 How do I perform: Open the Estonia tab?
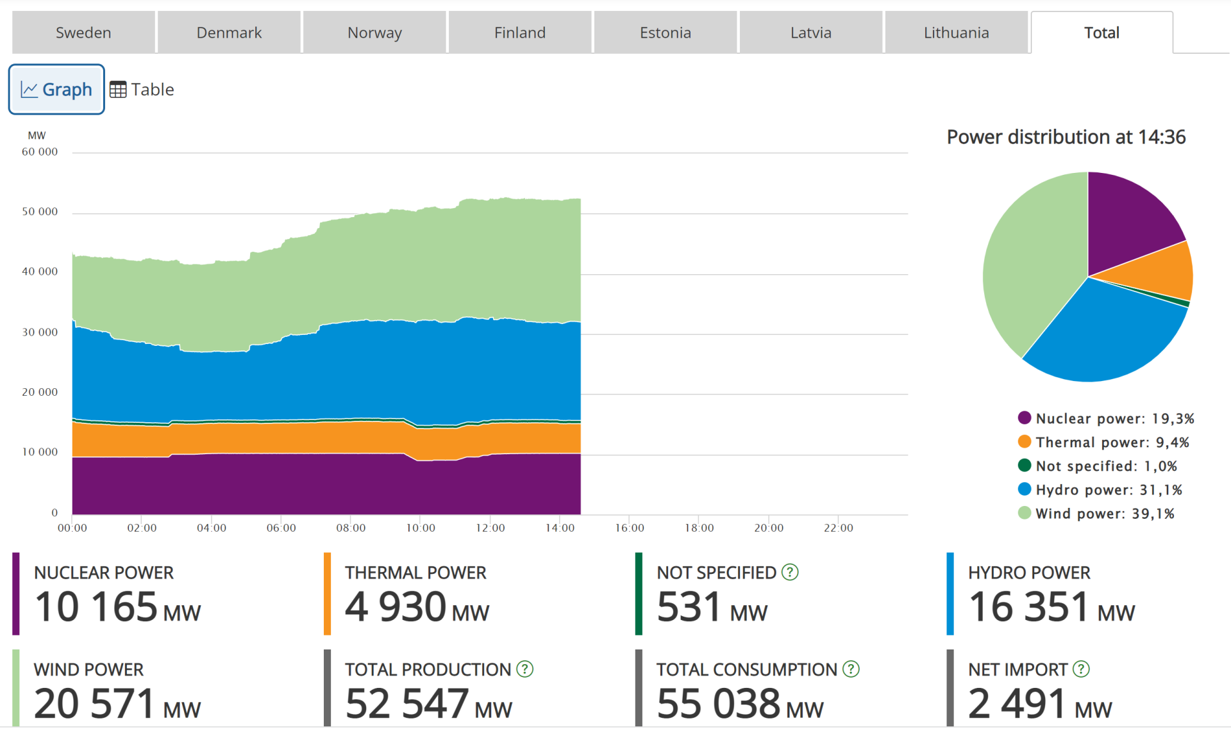point(666,33)
